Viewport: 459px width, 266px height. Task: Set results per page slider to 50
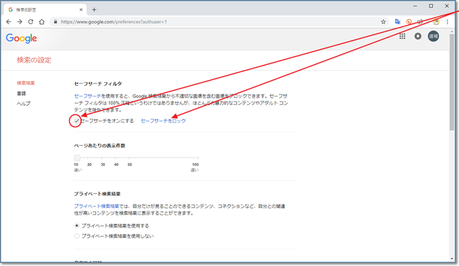pos(129,158)
